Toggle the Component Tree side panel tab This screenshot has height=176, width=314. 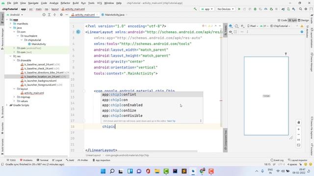[x=225, y=140]
